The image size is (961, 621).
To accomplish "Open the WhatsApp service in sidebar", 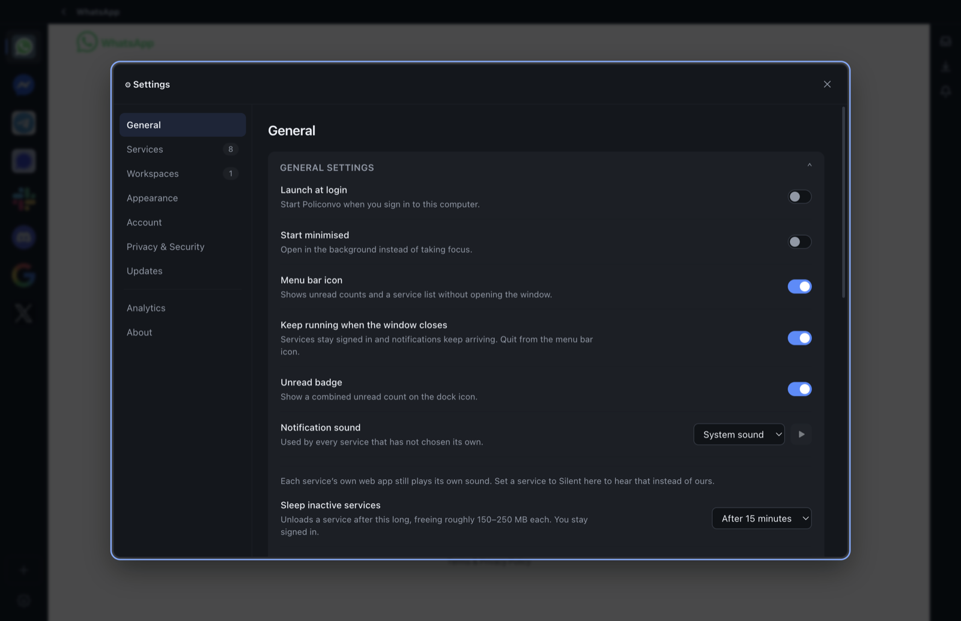I will click(24, 47).
